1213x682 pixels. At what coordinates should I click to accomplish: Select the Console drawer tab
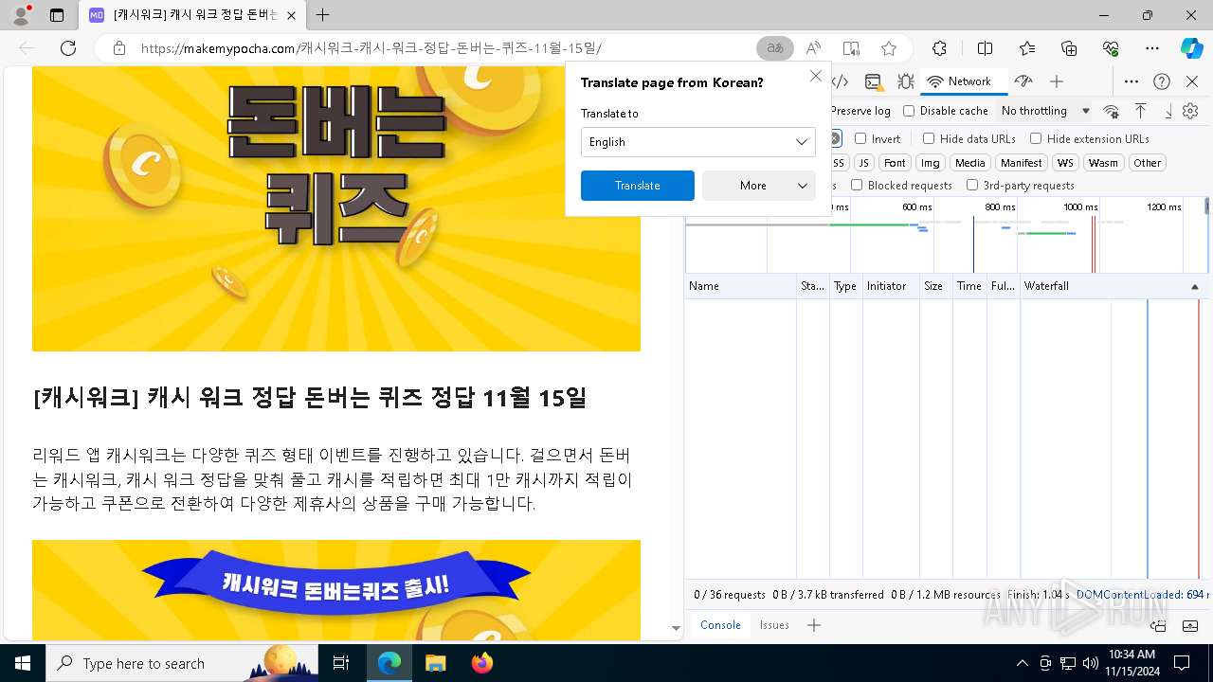point(720,625)
